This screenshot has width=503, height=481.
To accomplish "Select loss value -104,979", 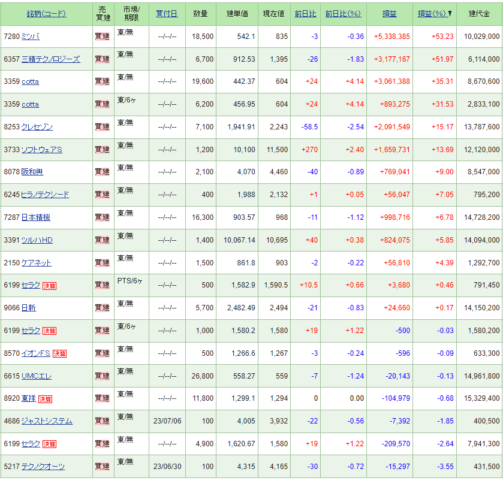I will click(x=396, y=398).
